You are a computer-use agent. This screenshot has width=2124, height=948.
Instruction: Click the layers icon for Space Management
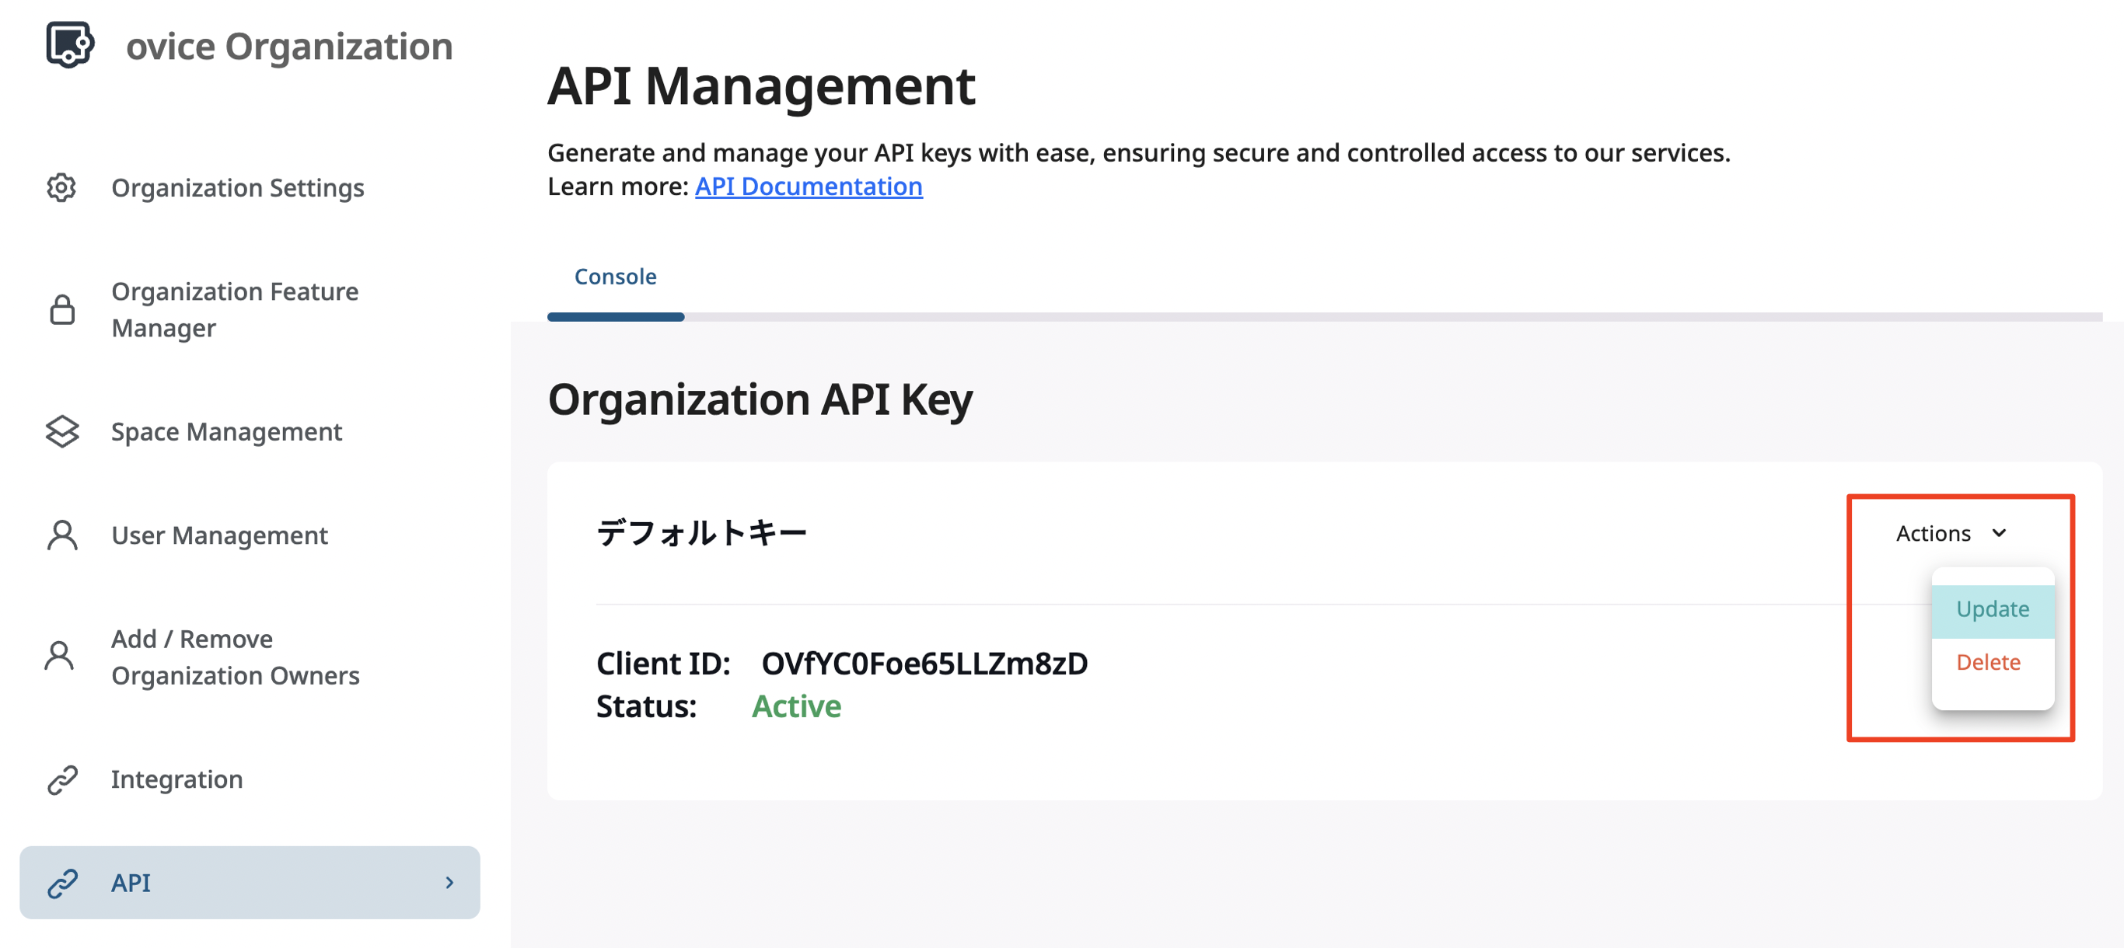[62, 431]
